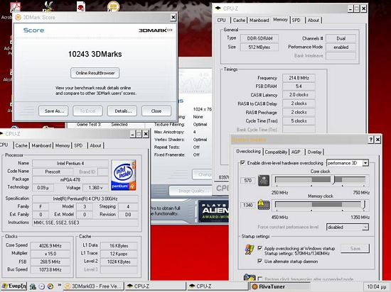
Task: Click the Online ResultBrowser button
Action: (95, 73)
